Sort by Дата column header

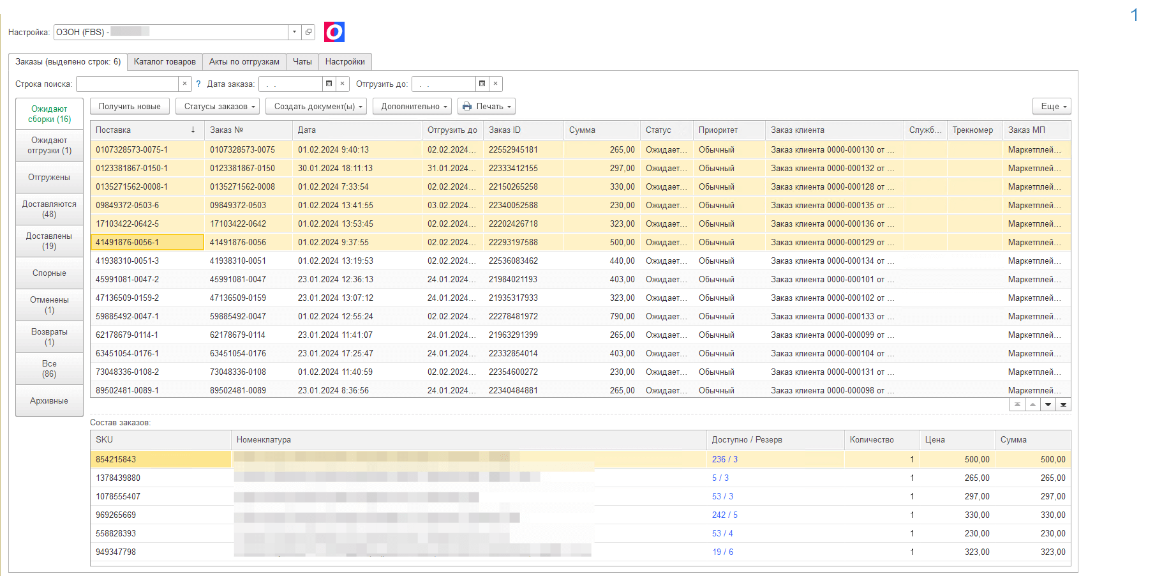point(357,130)
